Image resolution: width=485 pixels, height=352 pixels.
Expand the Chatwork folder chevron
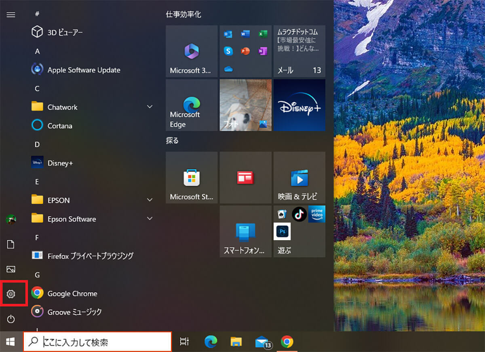(150, 107)
